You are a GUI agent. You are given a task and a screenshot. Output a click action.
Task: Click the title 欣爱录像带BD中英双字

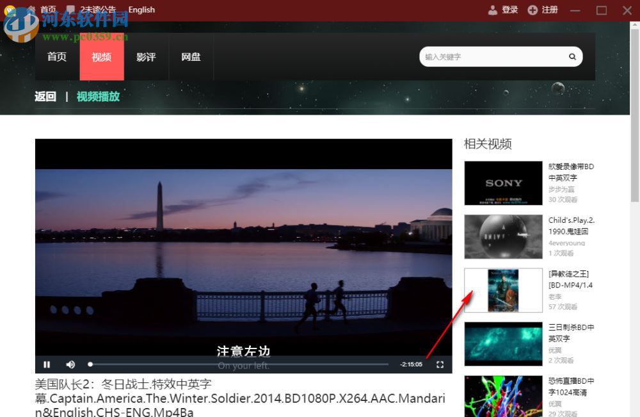(571, 172)
